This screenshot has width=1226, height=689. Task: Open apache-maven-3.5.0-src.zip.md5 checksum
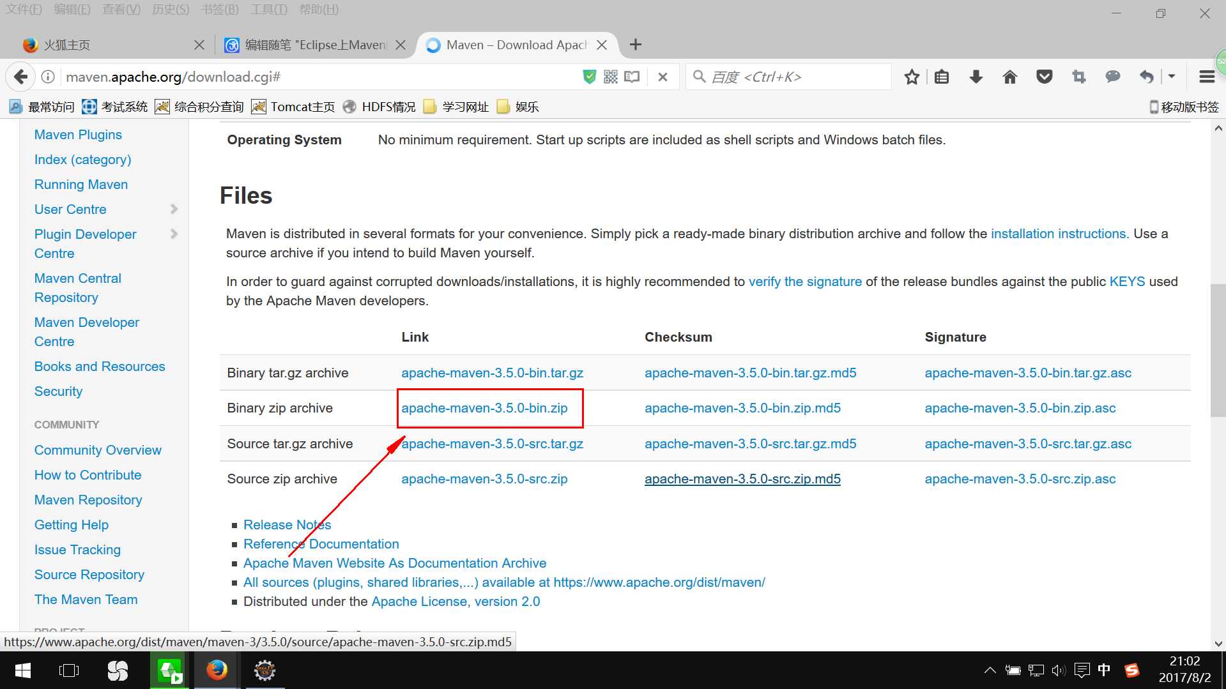tap(742, 479)
